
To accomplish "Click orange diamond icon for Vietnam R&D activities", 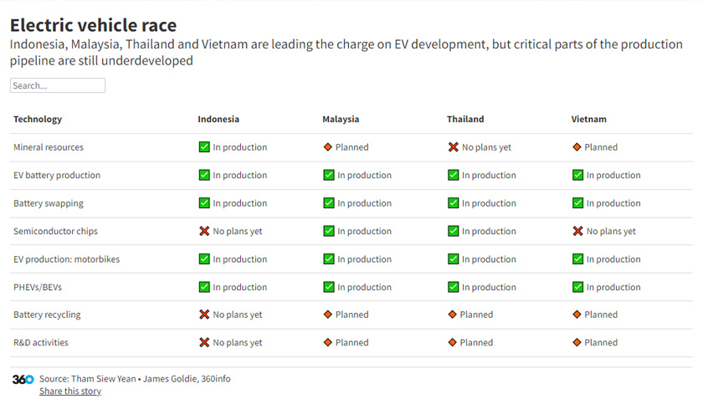I will [577, 342].
